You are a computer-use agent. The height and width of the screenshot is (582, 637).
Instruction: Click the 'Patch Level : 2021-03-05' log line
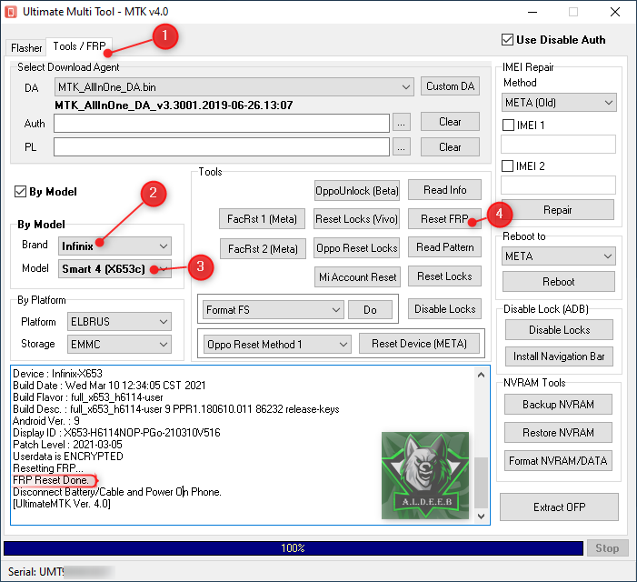click(67, 445)
